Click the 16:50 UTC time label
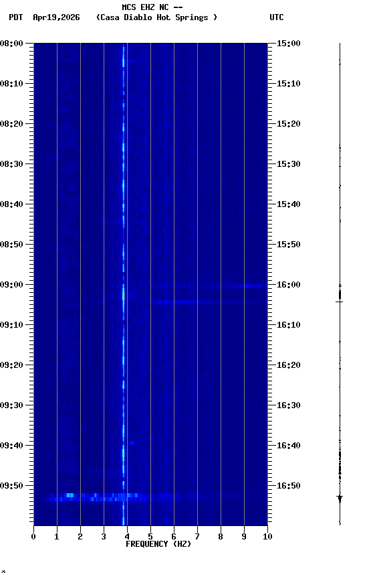 coord(289,486)
